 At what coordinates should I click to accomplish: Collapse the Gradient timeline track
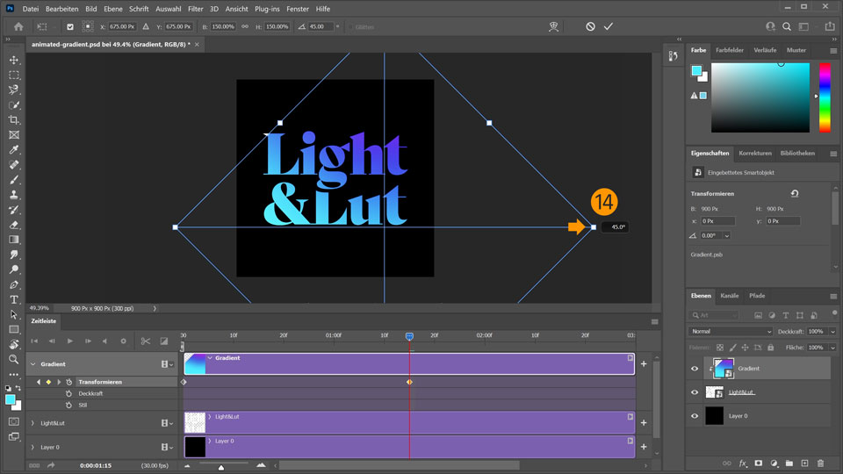pyautogui.click(x=32, y=363)
